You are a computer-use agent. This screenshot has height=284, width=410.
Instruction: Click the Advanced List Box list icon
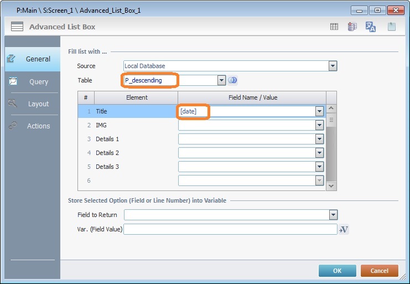coord(17,27)
